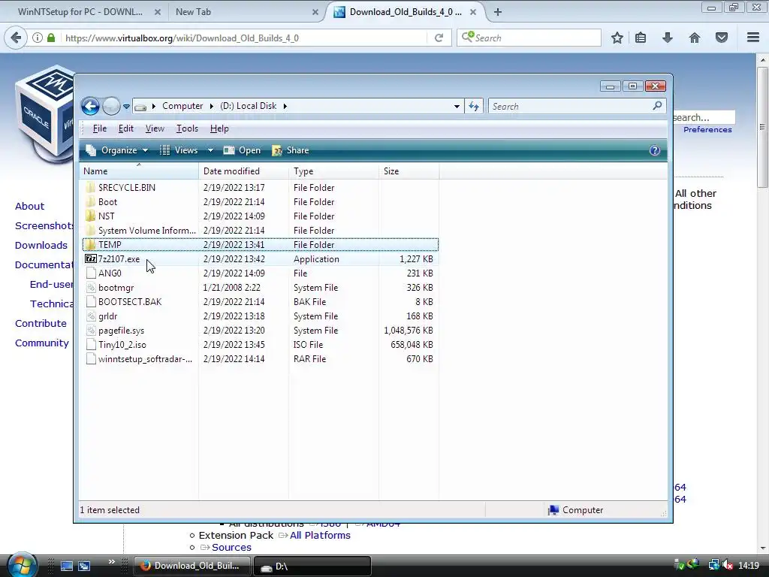Screen dimensions: 769x577
Task: Expand the arrow after (D:) Local Disk
Action: (285, 106)
